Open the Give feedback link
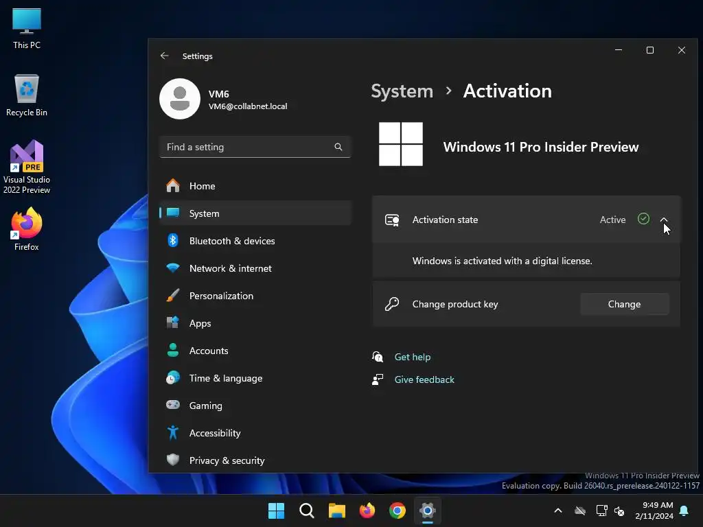 pyautogui.click(x=424, y=379)
